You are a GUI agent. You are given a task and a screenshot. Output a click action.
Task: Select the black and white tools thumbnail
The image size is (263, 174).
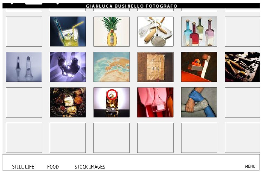pyautogui.click(x=242, y=67)
